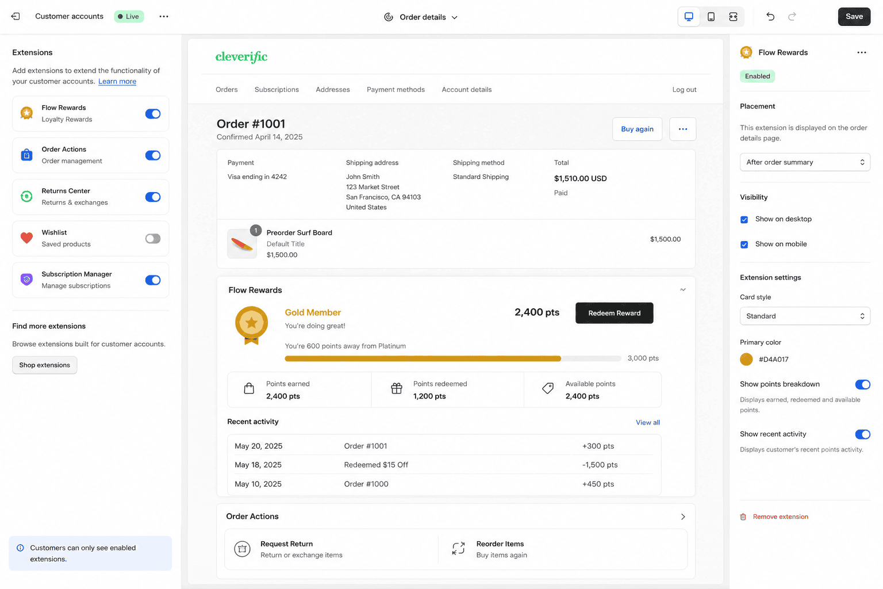Screen dimensions: 883x589
Task: Uncheck Show on desktop checkbox
Action: (x=744, y=220)
